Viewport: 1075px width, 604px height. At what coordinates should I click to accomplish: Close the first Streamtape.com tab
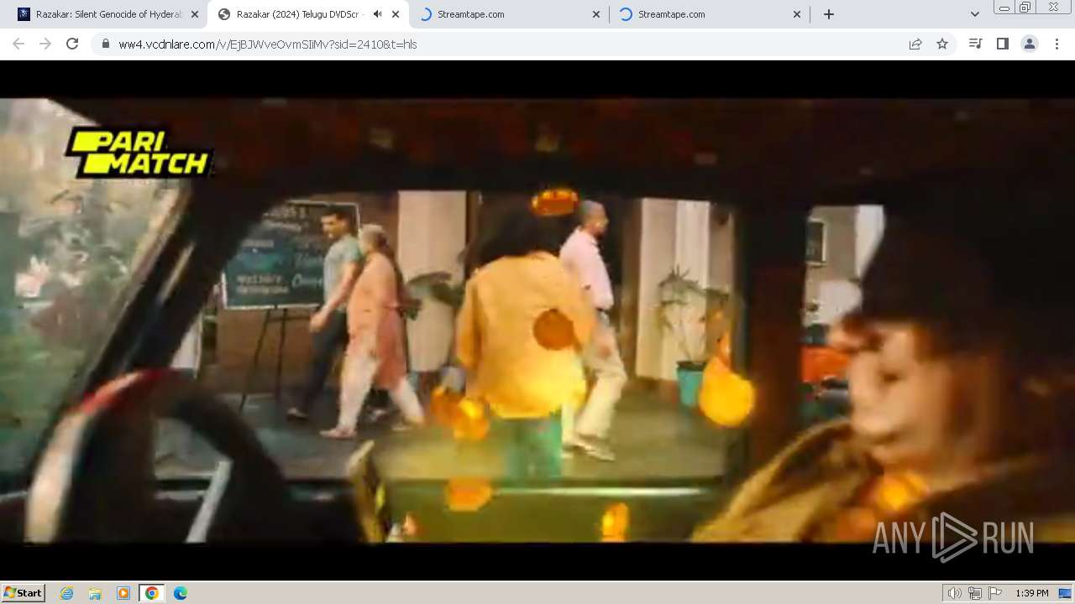[x=596, y=14]
